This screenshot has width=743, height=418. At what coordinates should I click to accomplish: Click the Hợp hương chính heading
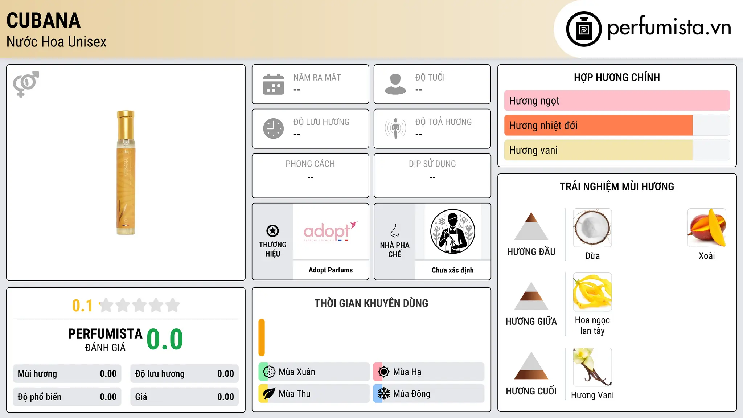[x=617, y=77]
